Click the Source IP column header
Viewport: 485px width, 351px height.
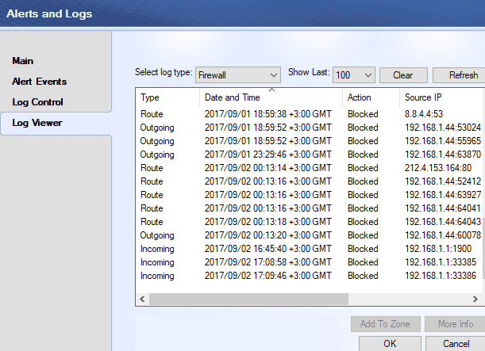coord(423,97)
